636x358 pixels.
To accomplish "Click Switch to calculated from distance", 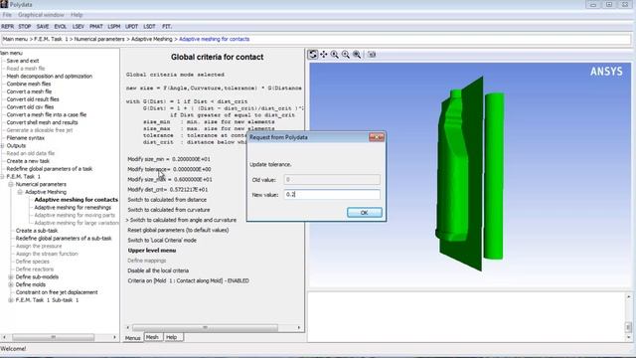I will tap(167, 200).
